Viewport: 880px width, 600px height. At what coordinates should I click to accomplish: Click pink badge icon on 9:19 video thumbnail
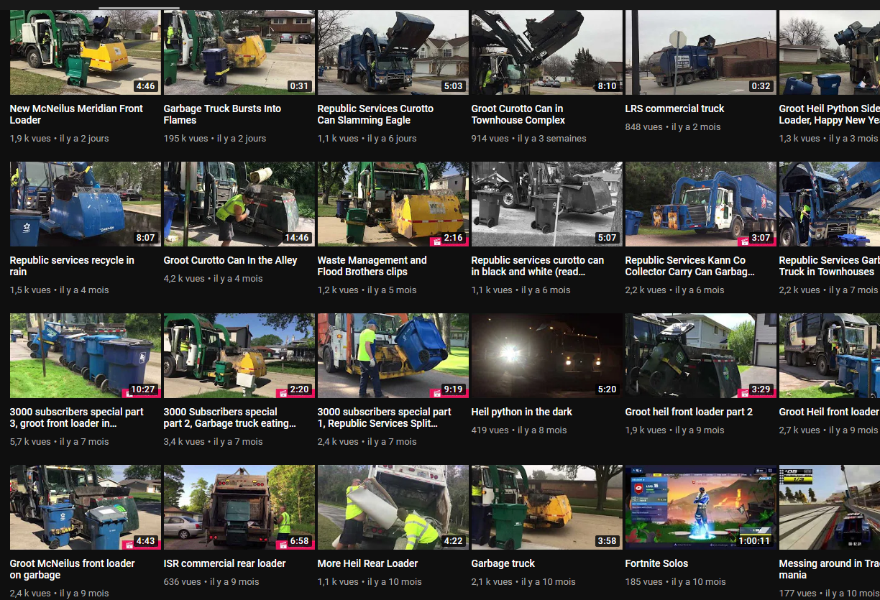436,390
